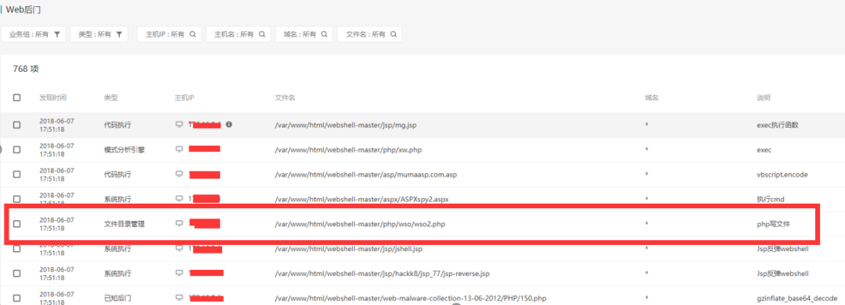Click the host monitor icon in wso2.php row
The image size is (845, 305).
click(x=179, y=223)
